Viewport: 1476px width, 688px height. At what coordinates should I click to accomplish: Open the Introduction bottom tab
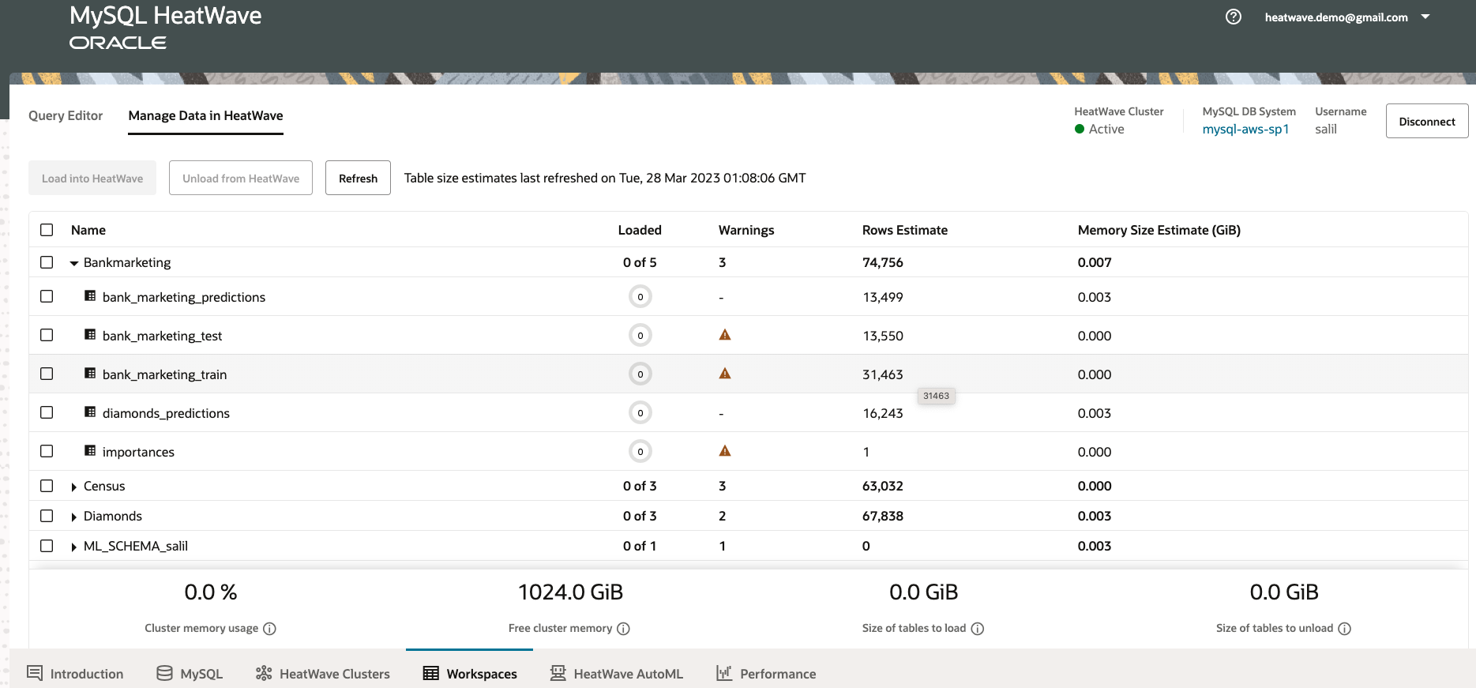click(x=75, y=674)
